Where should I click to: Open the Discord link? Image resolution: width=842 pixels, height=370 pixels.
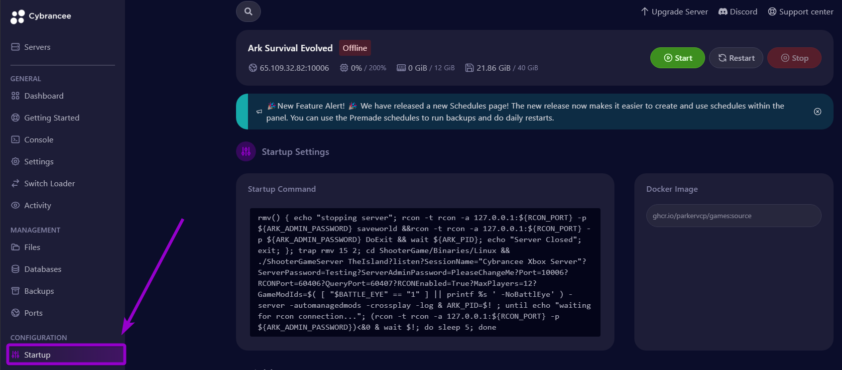tap(737, 11)
